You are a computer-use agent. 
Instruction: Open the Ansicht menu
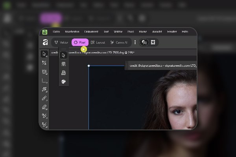[157, 31]
